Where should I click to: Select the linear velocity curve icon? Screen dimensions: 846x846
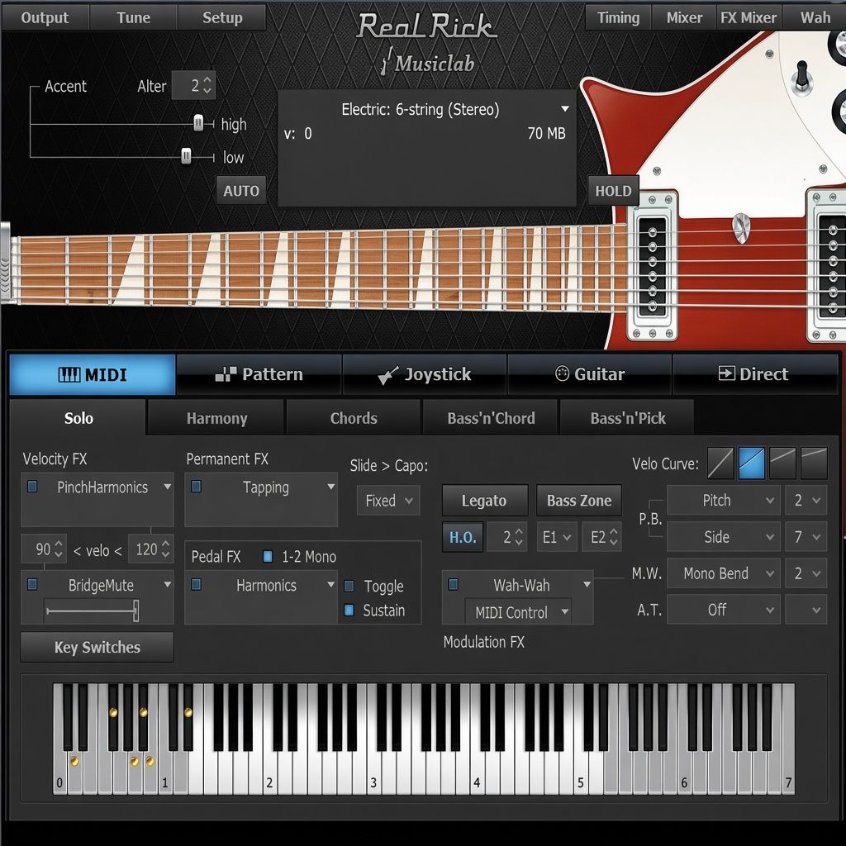click(720, 463)
